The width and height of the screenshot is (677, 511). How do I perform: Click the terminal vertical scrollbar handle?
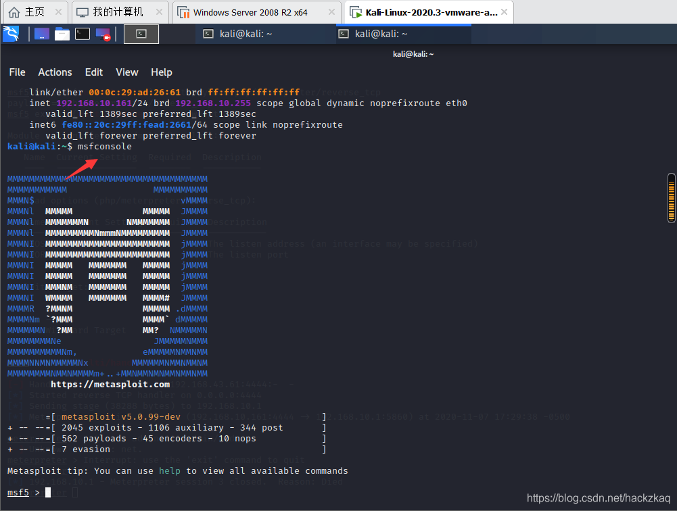(672, 198)
